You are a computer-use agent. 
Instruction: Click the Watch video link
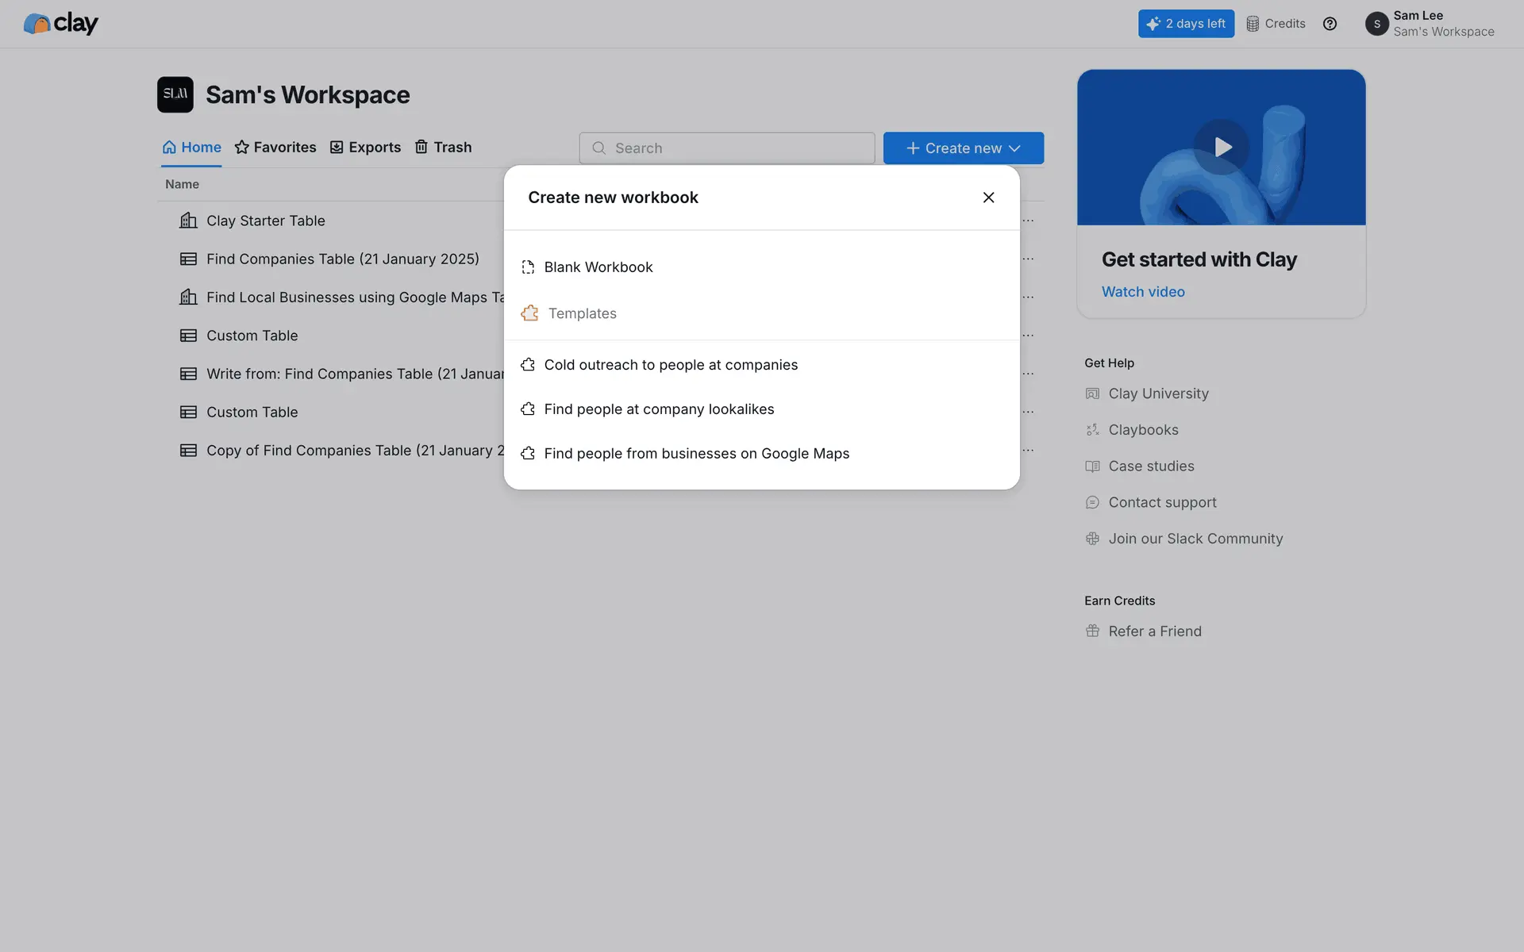click(1142, 292)
